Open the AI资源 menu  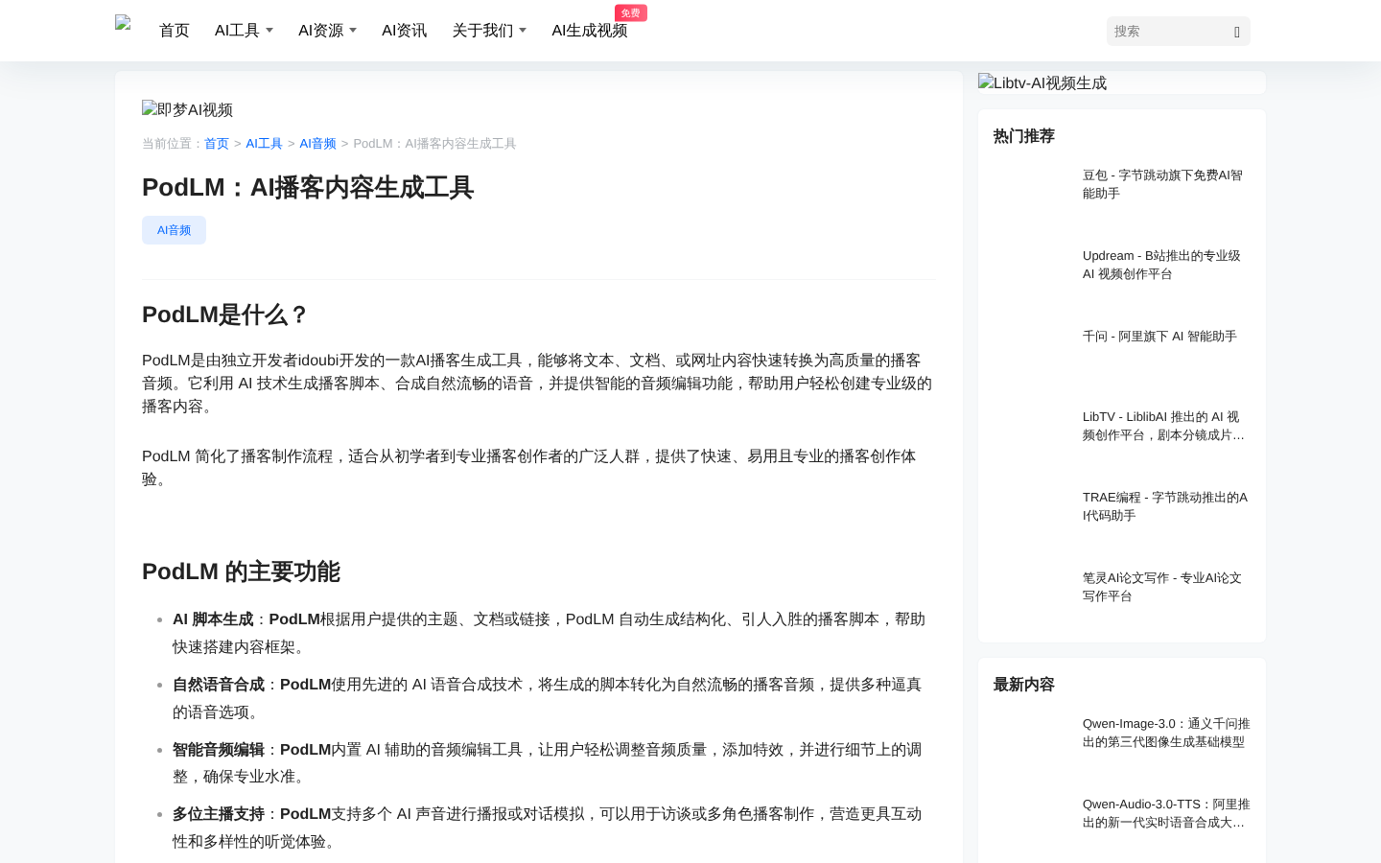[x=320, y=31]
